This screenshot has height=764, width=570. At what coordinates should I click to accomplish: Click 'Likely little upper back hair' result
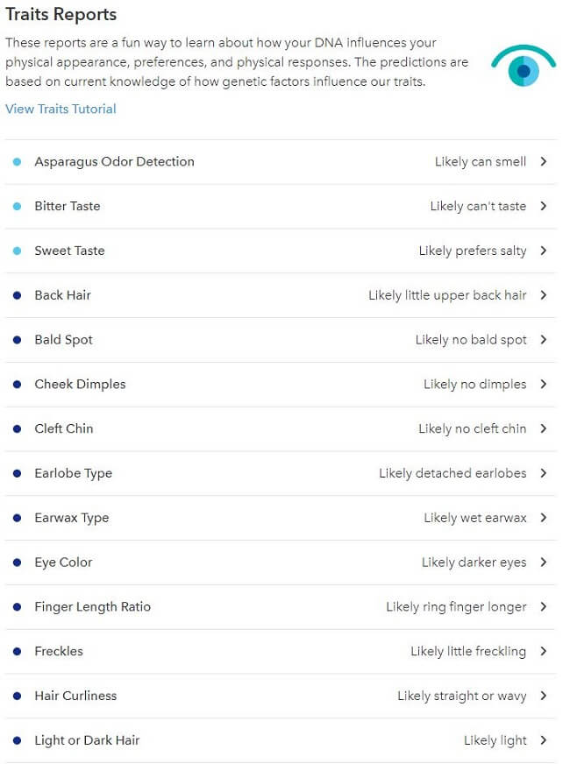click(447, 295)
